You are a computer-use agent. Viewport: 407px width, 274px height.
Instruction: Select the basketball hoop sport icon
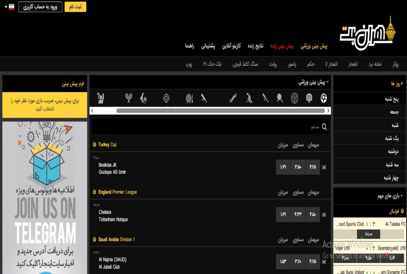pyautogui.click(x=309, y=98)
